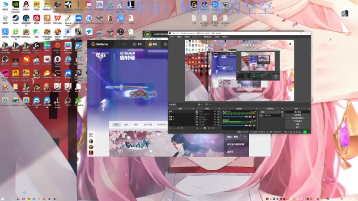
Task: Adjust the Desktop Audio volume slider in the mixer
Action: pyautogui.click(x=235, y=126)
